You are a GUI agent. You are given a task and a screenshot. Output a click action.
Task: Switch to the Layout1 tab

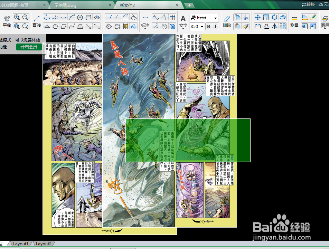point(21,244)
